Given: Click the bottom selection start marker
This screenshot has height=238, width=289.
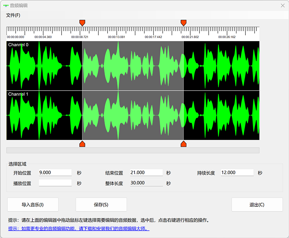Looking at the screenshot, I should (82, 144).
